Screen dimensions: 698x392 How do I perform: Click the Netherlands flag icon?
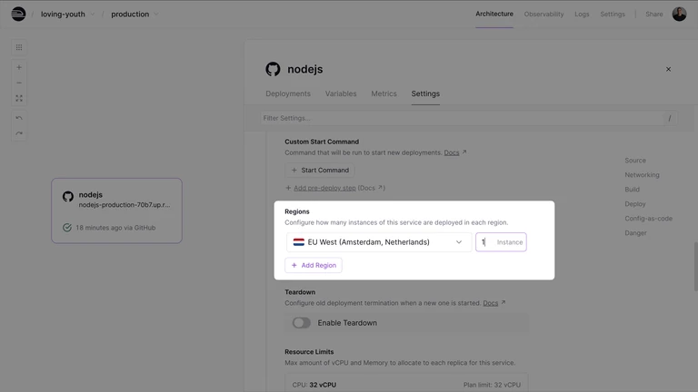click(299, 242)
